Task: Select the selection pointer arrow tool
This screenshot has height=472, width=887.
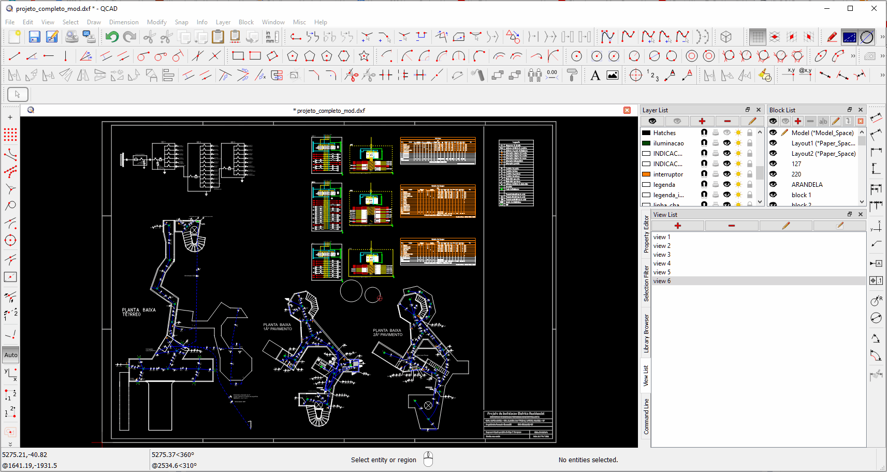Action: 18,94
